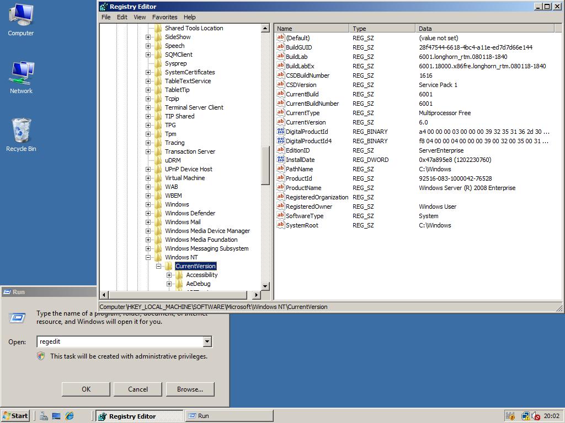Select the Windows Media Foundation key

click(201, 240)
